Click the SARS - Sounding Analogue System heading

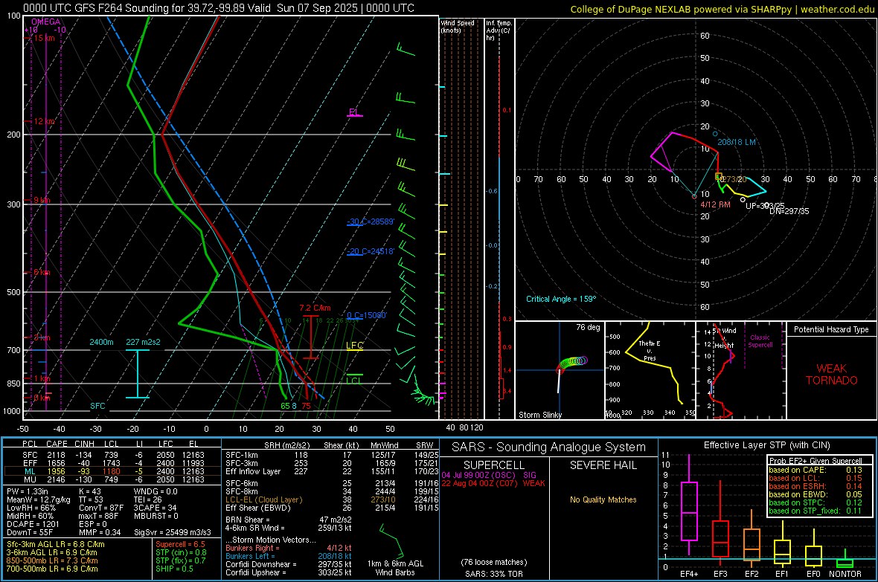click(549, 447)
